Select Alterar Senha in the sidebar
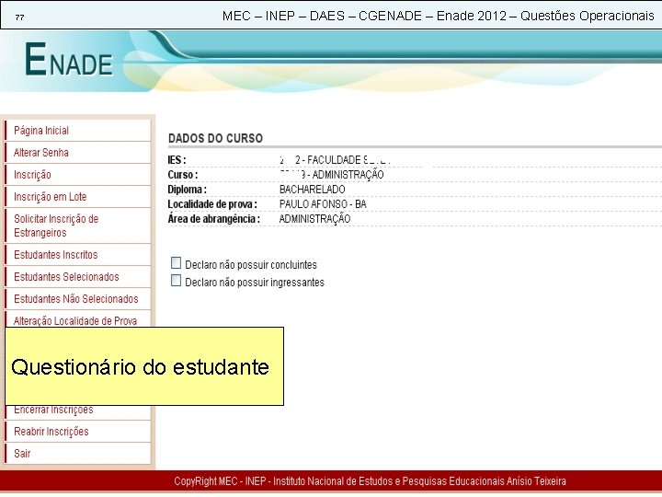The image size is (662, 497). [77, 153]
